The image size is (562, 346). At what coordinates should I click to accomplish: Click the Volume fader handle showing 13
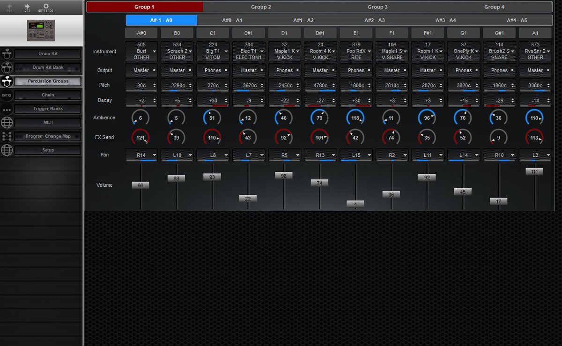point(499,201)
